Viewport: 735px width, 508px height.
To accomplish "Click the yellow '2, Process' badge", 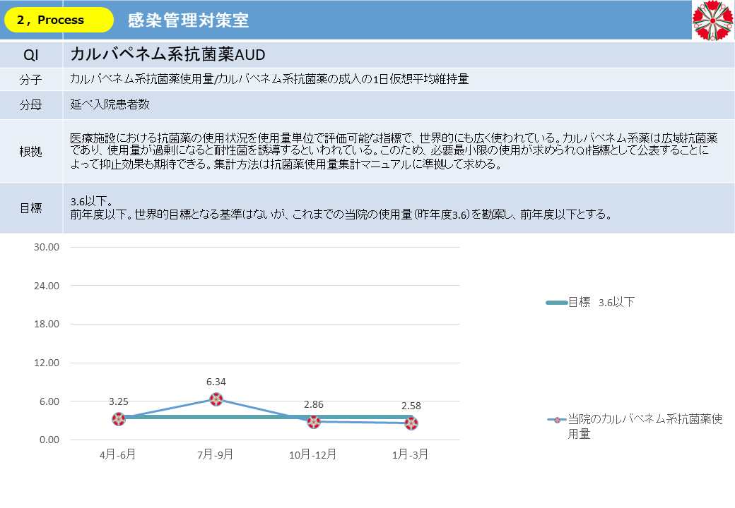I will coord(59,20).
